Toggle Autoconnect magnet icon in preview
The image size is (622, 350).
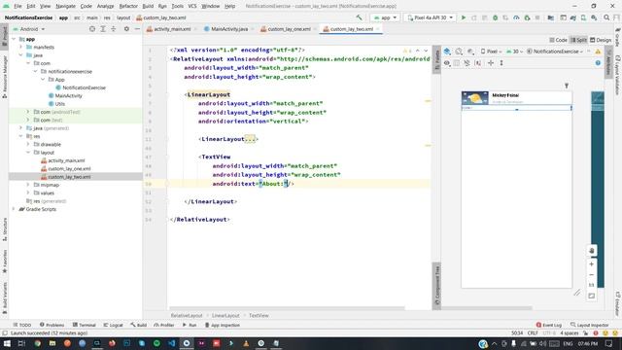[x=466, y=63]
